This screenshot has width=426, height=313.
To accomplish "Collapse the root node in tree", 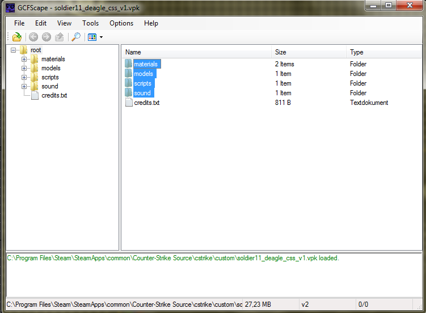I will (13, 50).
